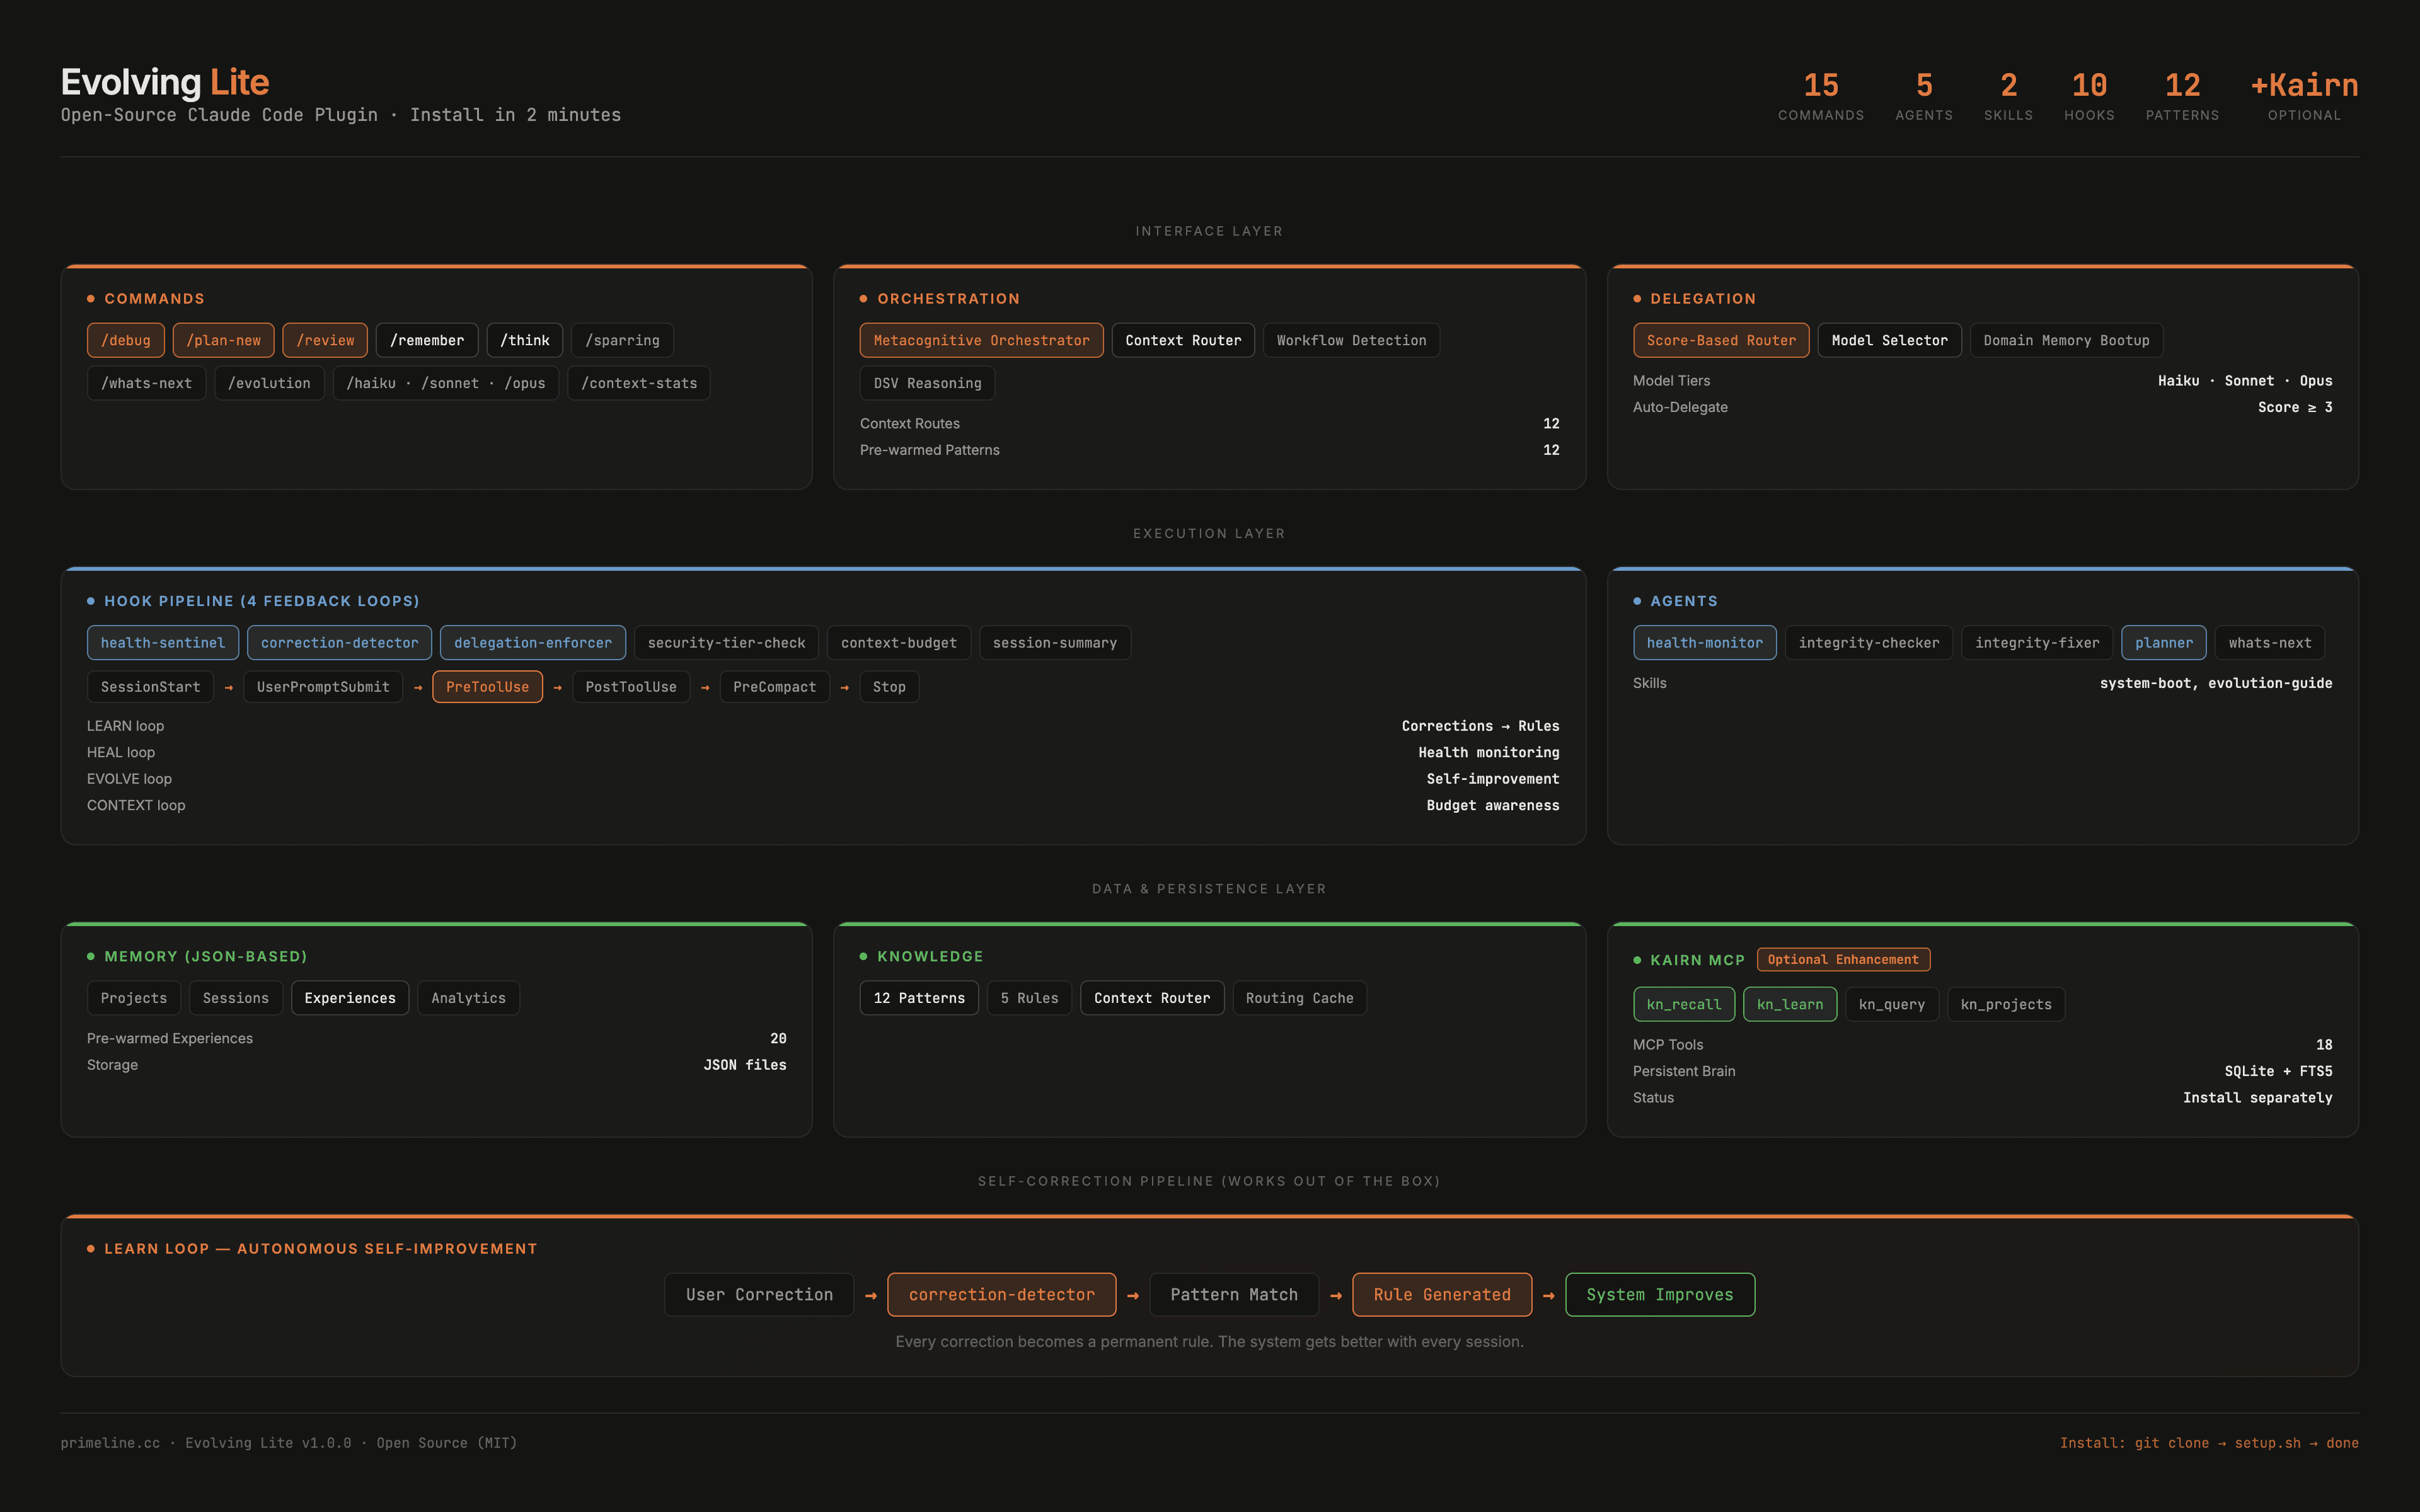Click the PreToolUse pipeline stage
The image size is (2420, 1512).
(x=487, y=686)
